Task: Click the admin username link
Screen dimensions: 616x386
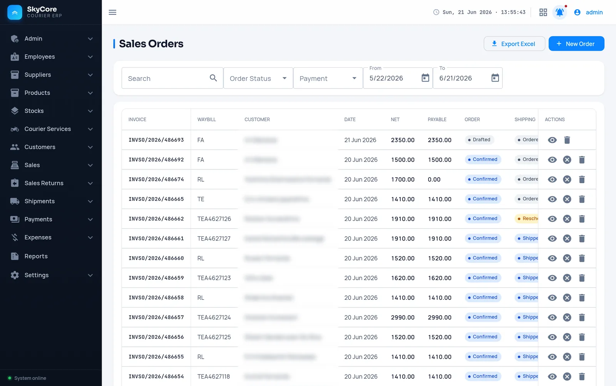Action: click(x=594, y=12)
